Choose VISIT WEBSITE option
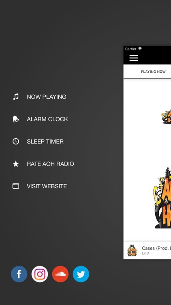The width and height of the screenshot is (171, 305). (x=47, y=186)
